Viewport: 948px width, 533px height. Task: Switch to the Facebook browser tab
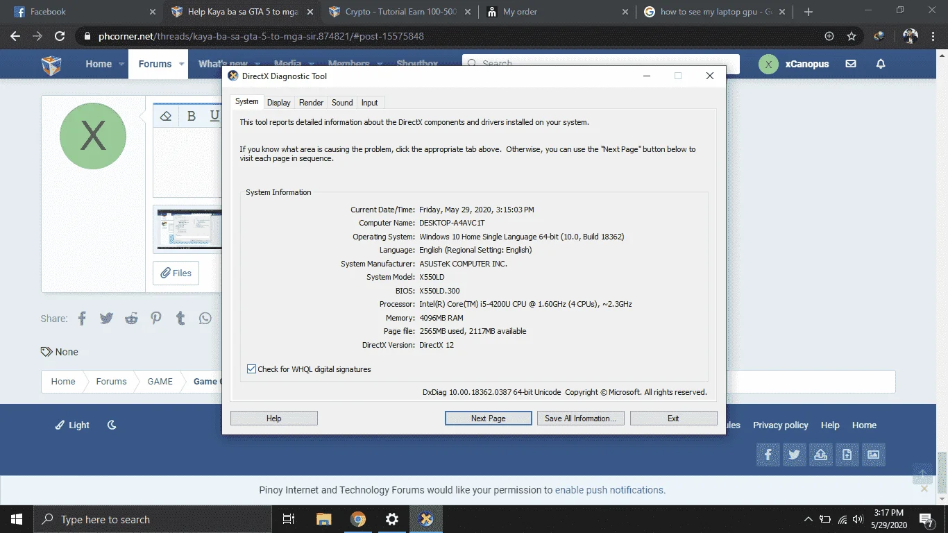tap(84, 12)
